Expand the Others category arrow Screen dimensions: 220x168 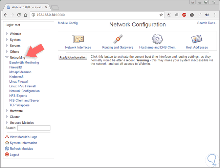7,51
